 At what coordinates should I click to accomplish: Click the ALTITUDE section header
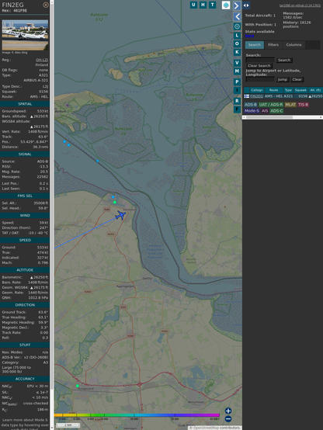coord(25,270)
